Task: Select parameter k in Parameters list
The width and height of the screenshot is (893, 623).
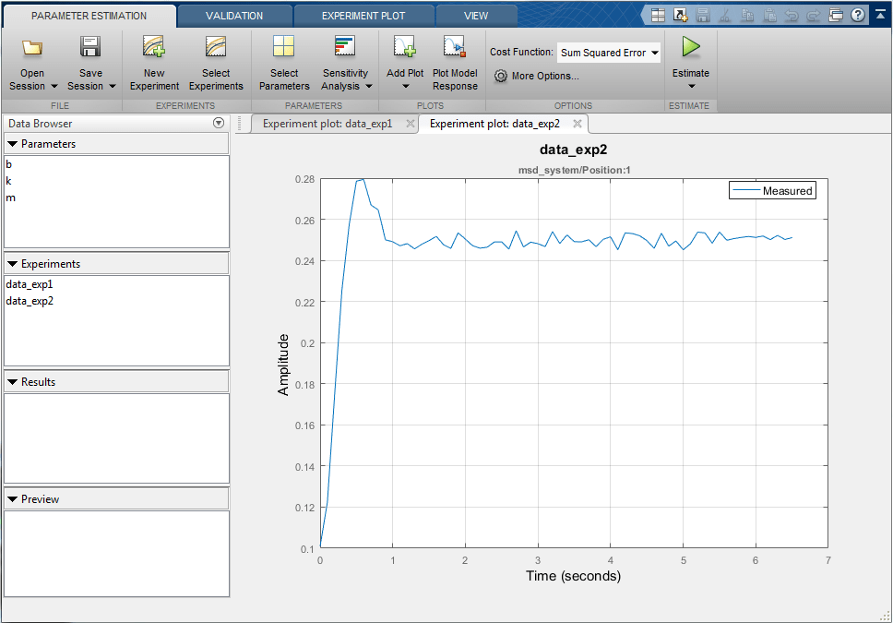Action: 8,181
